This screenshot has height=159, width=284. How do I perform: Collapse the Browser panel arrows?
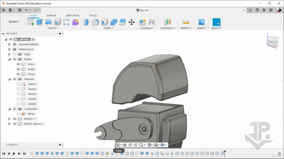3,34
